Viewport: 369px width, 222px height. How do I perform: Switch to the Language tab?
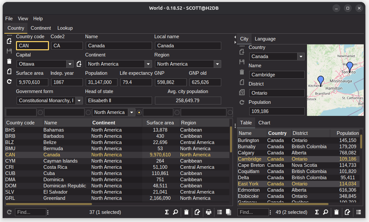(x=265, y=39)
